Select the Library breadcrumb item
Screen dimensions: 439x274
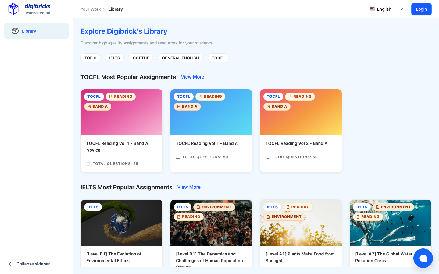tap(116, 9)
